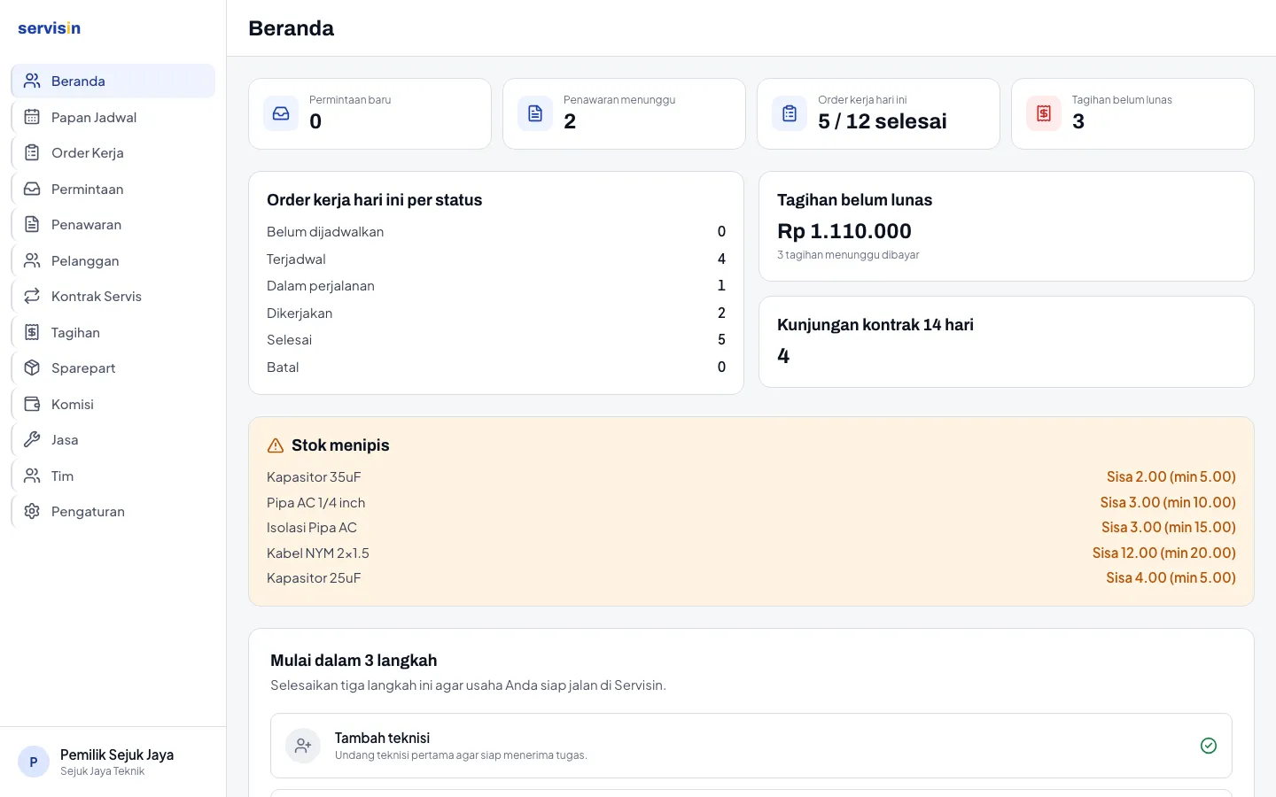1276x797 pixels.
Task: Click the Dikerjakan status row
Action: point(496,313)
